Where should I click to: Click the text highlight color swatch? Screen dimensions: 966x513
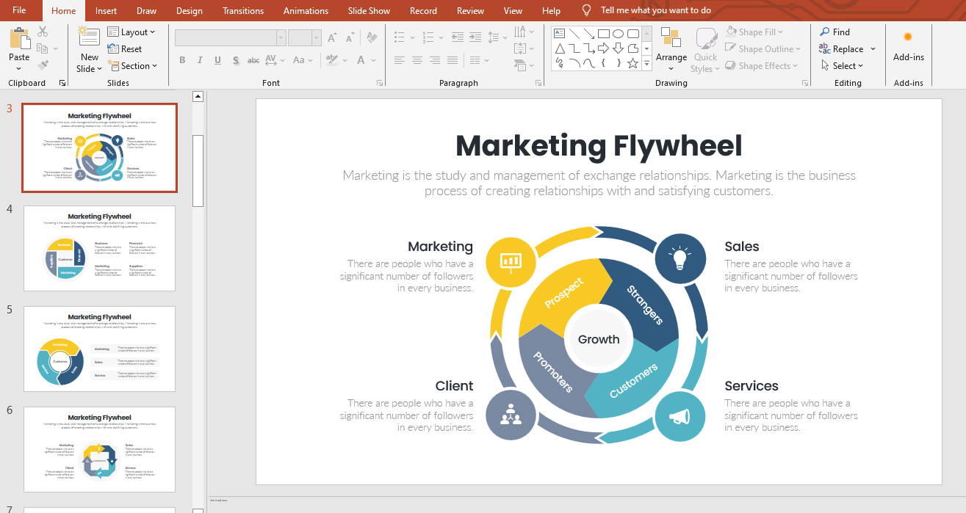click(332, 60)
